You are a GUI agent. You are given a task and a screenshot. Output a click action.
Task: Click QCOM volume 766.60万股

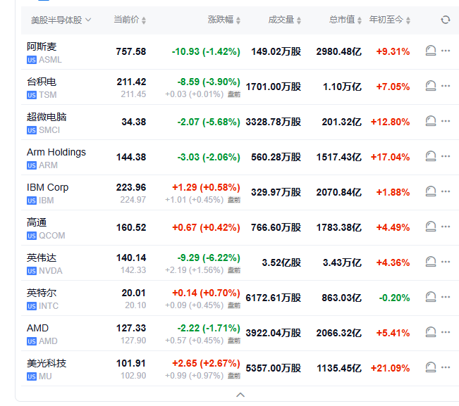click(276, 227)
